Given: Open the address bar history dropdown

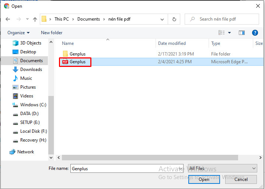Looking at the screenshot, I should click(x=162, y=19).
